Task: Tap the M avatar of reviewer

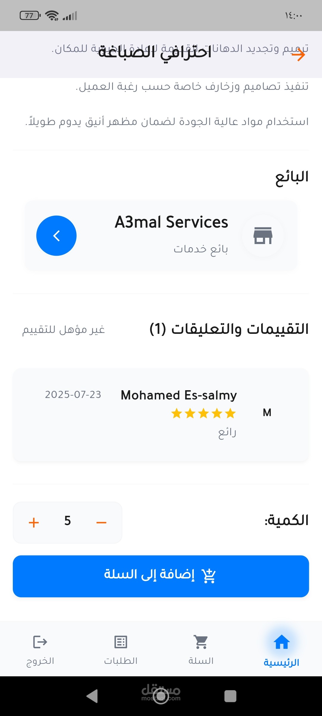Action: 267,413
